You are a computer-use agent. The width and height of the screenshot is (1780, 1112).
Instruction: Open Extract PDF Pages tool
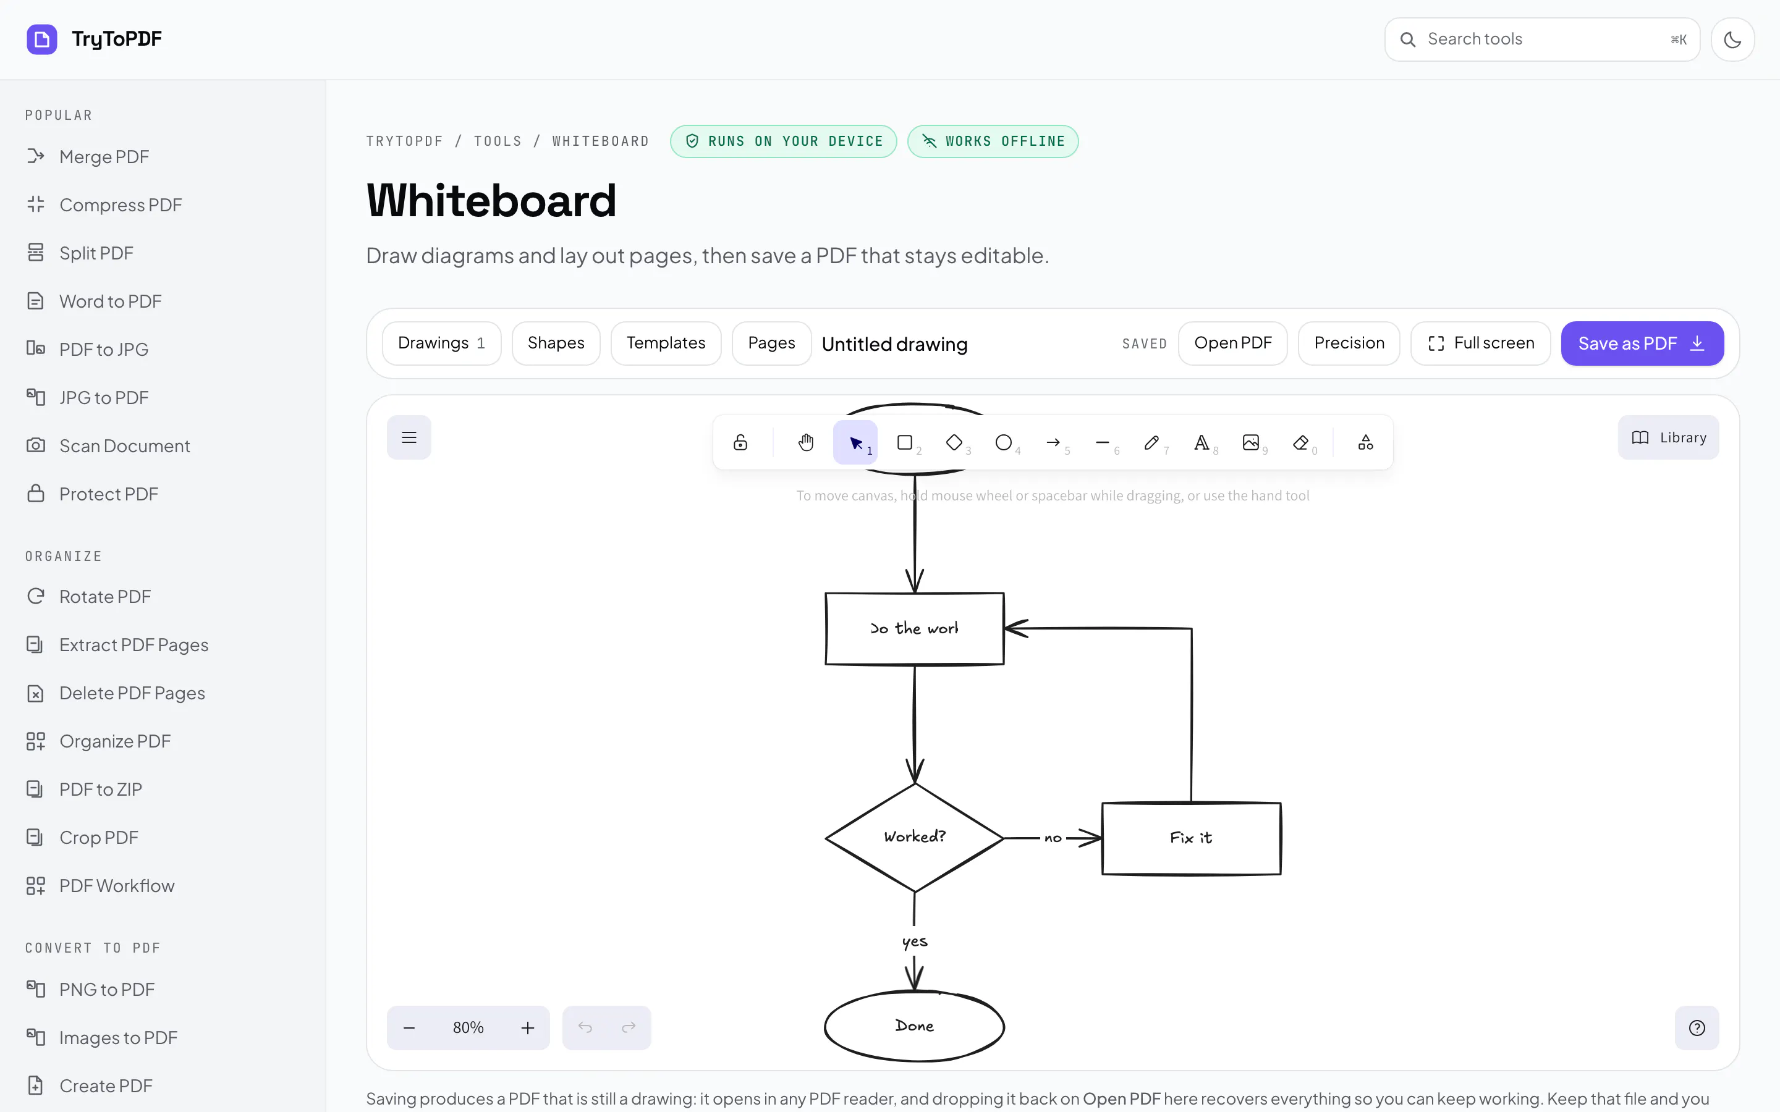(x=162, y=645)
